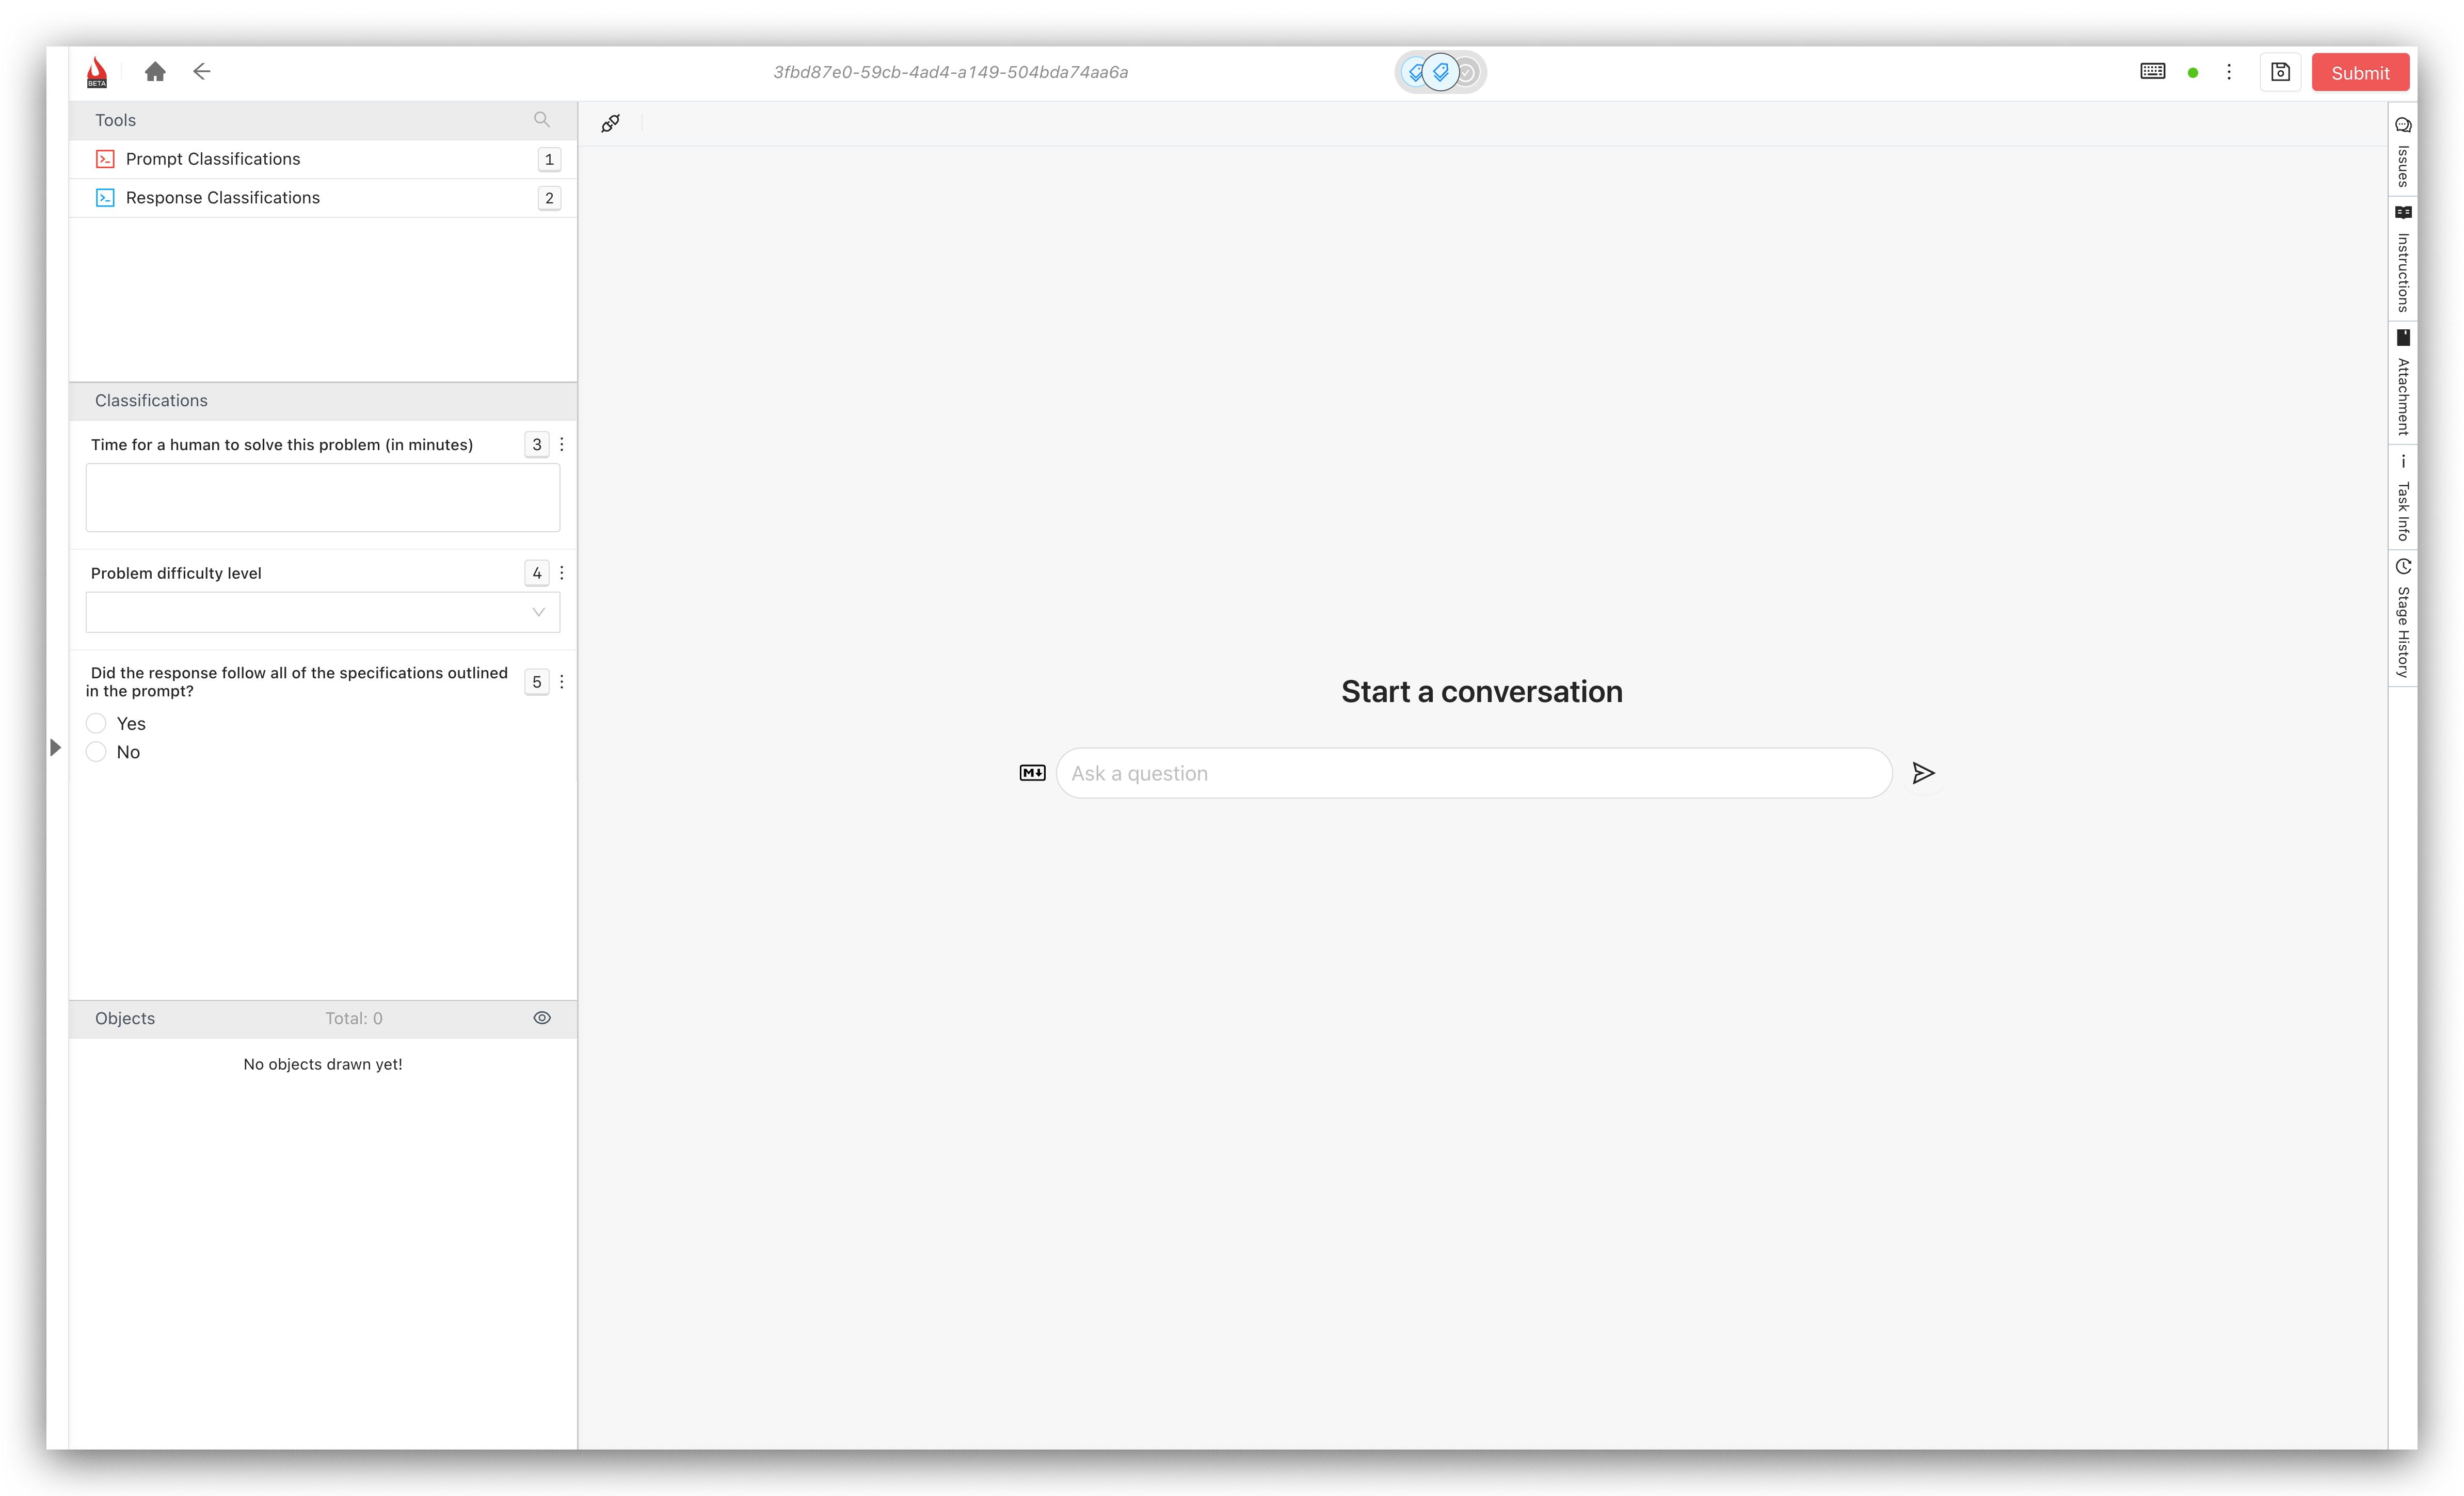The image size is (2464, 1496).
Task: Click the task ID 3fbd87e0 text
Action: click(950, 72)
